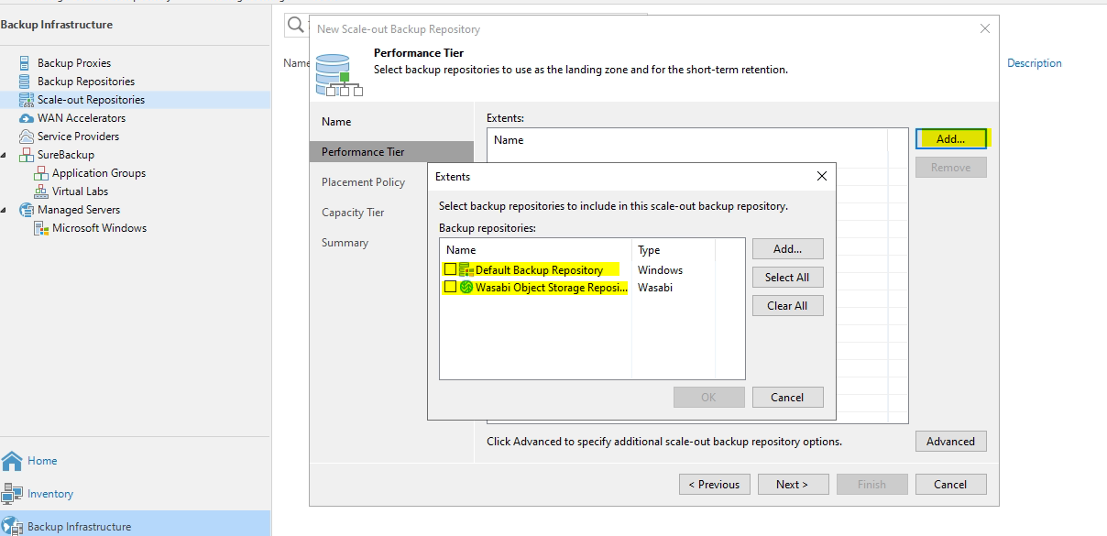Screen dimensions: 1107x536
Task: Click the Scale-out Repositories tree icon
Action: click(26, 100)
